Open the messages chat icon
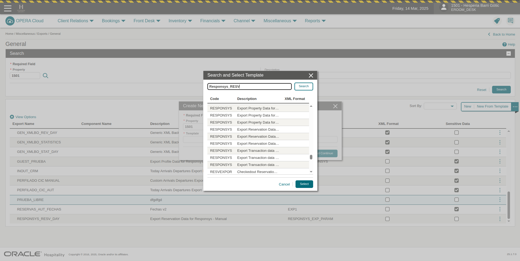Screen dimensions: 520x261 (x=510, y=21)
